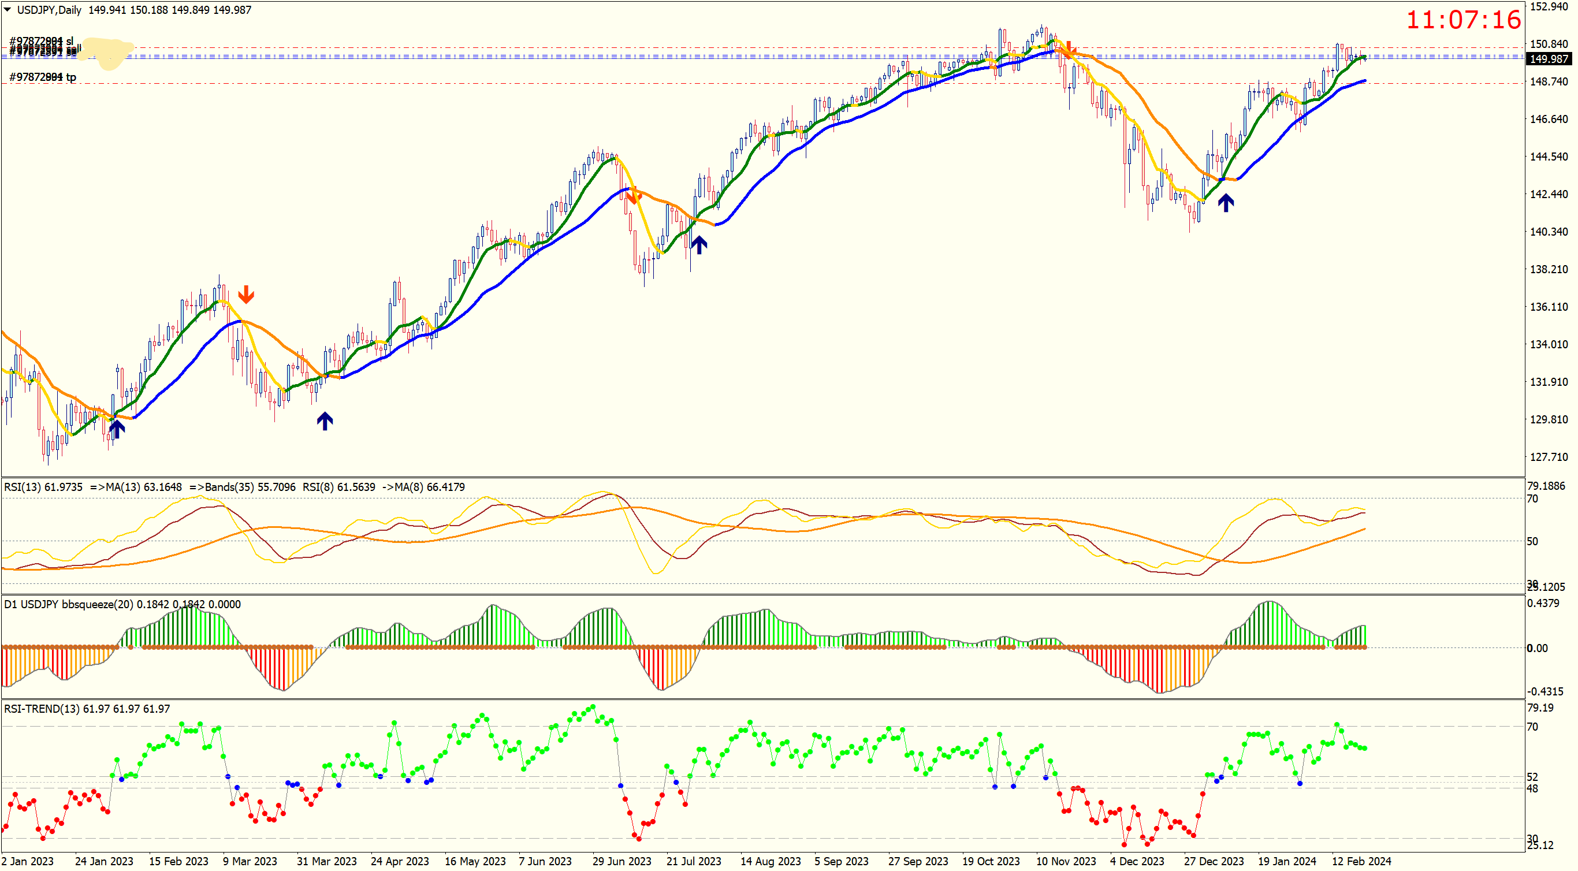This screenshot has height=871, width=1578.
Task: Click the current price tag 149.987
Action: coord(1548,59)
